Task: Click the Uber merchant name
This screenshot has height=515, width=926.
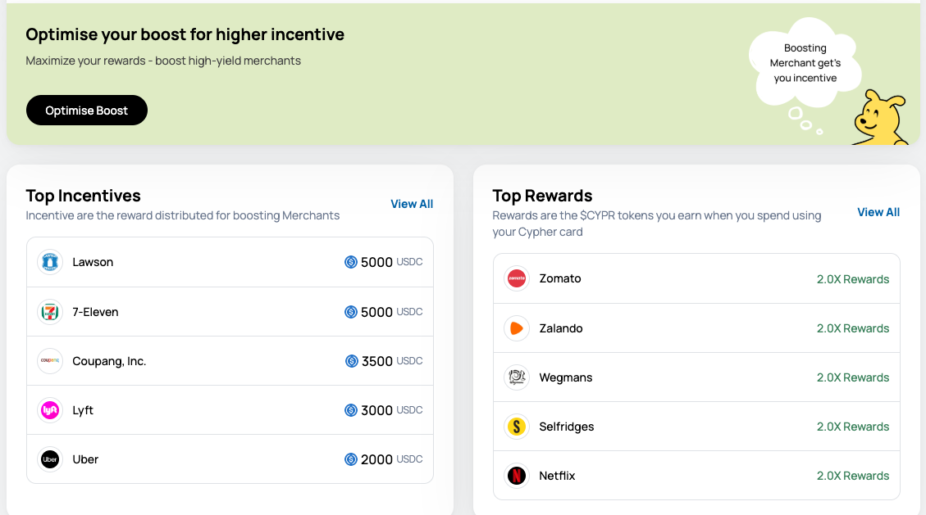Action: click(85, 459)
